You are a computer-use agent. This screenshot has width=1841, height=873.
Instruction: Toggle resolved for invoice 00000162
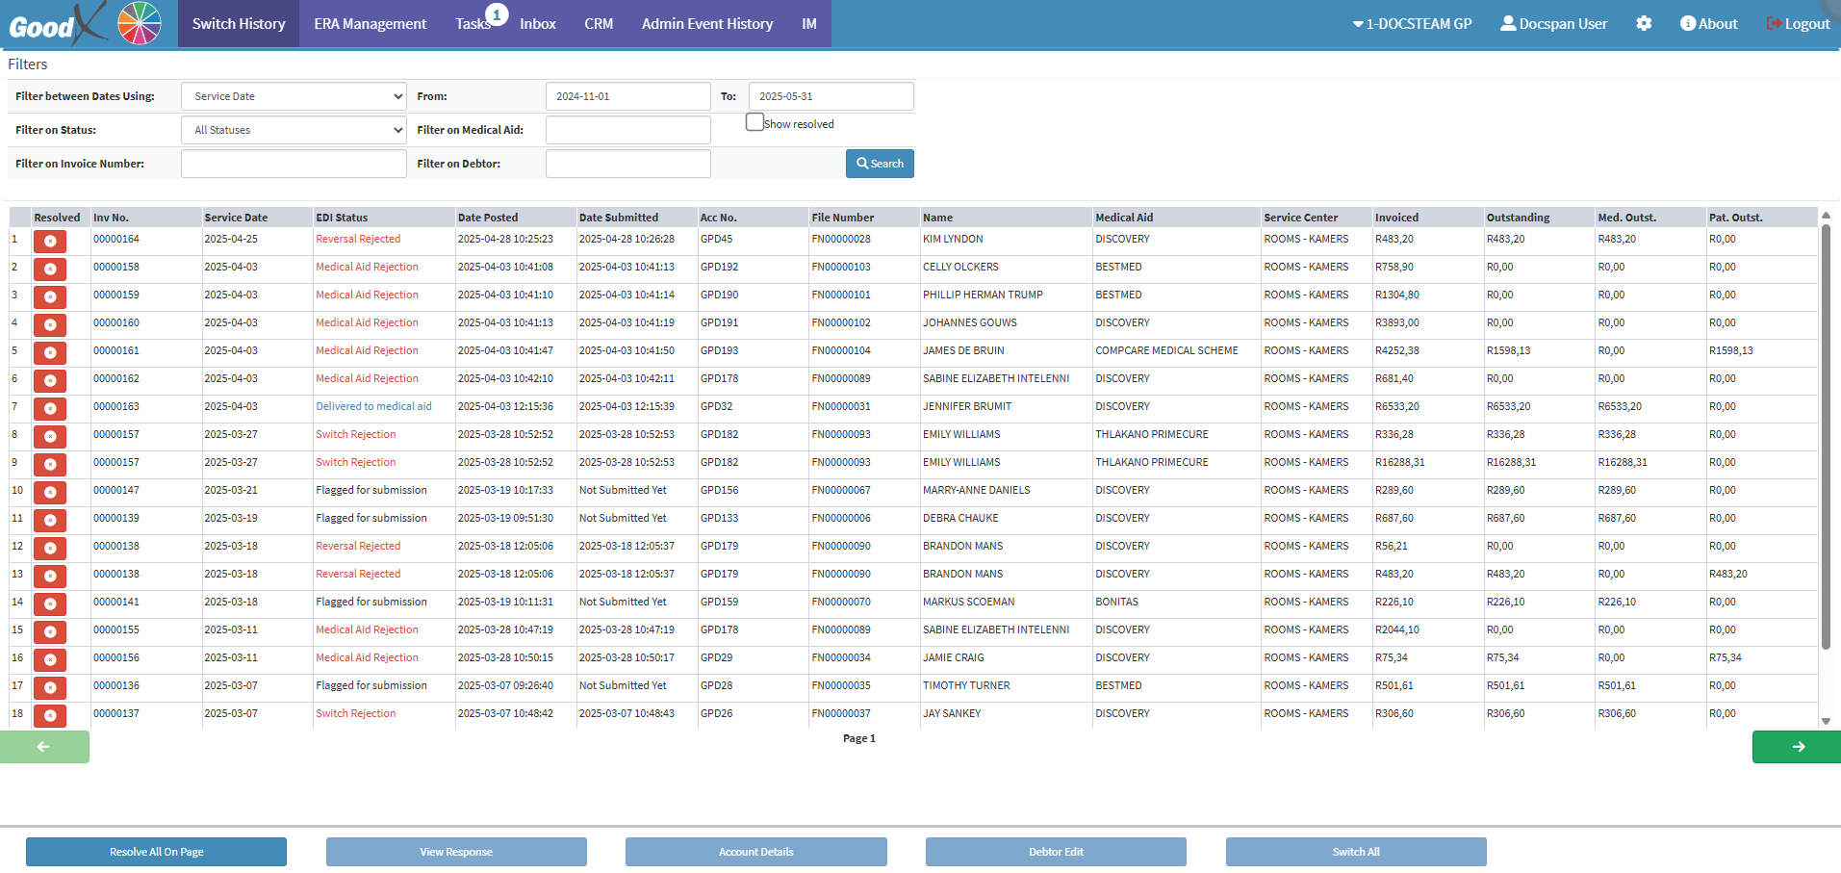50,380
